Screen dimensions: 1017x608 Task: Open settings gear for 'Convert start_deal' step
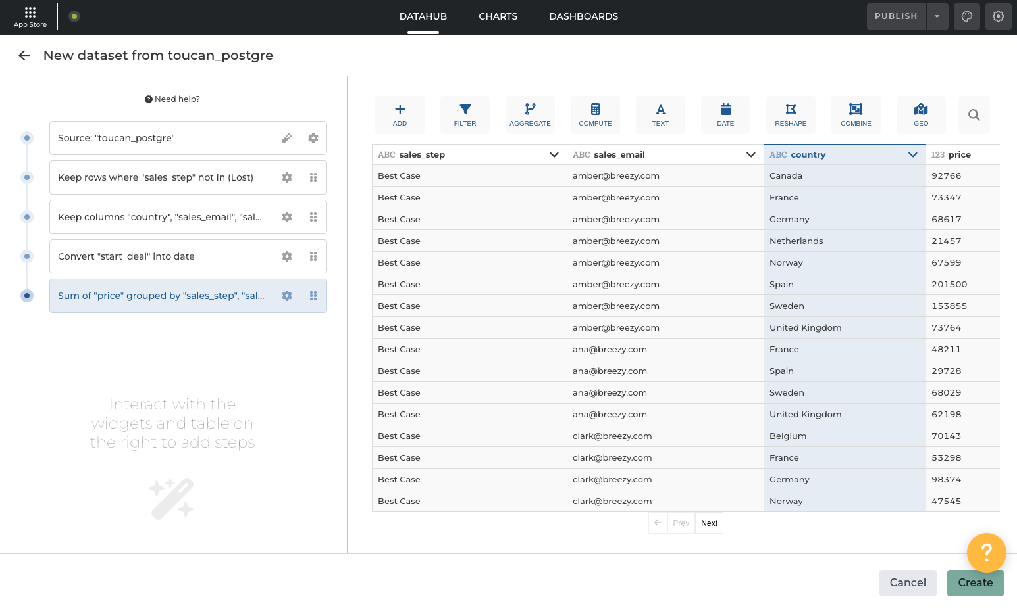[287, 256]
